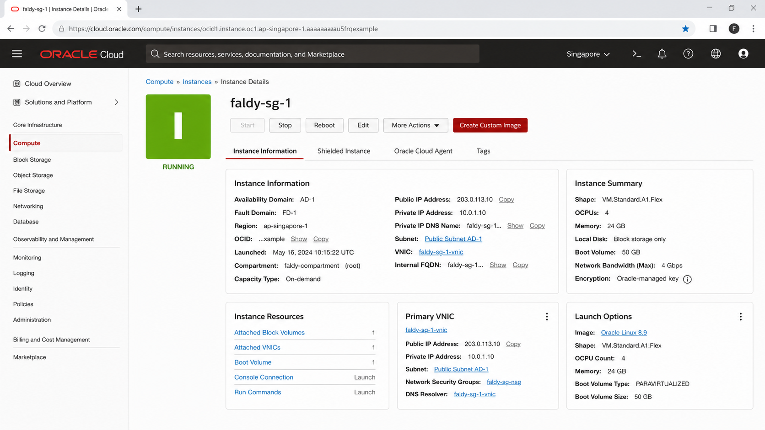Open the browser side panel icon
Viewport: 765px width, 430px height.
[x=713, y=29]
